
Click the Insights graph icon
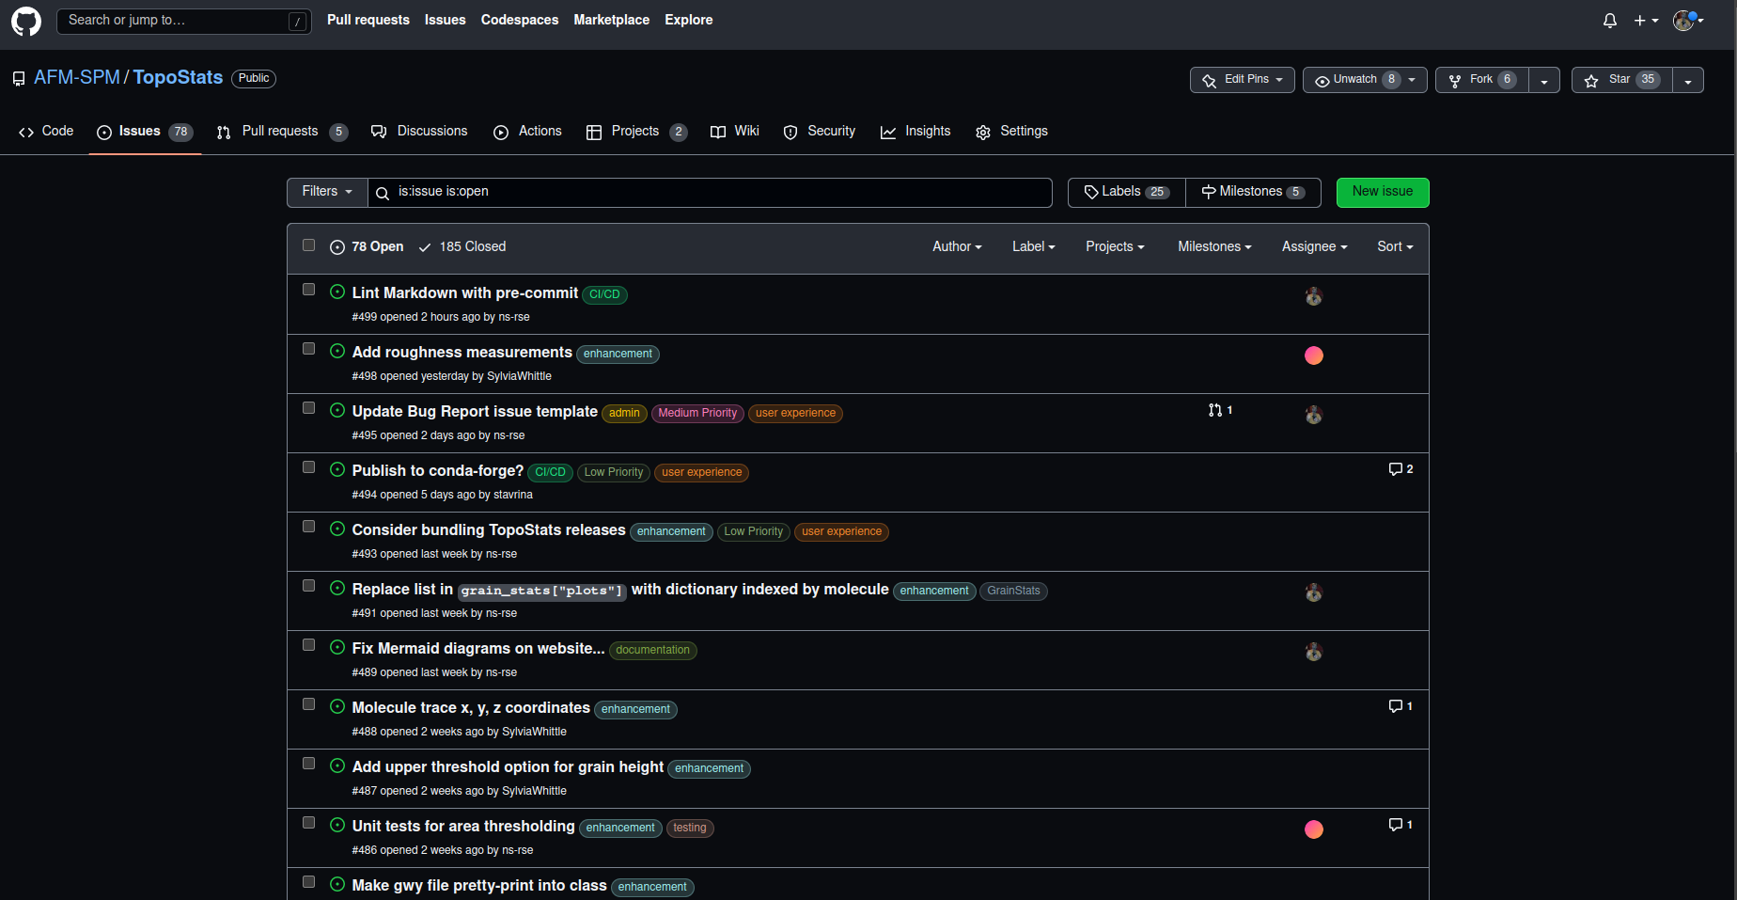[x=888, y=132]
